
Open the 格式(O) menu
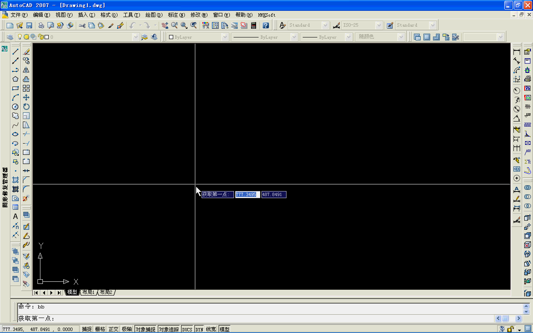pos(109,15)
